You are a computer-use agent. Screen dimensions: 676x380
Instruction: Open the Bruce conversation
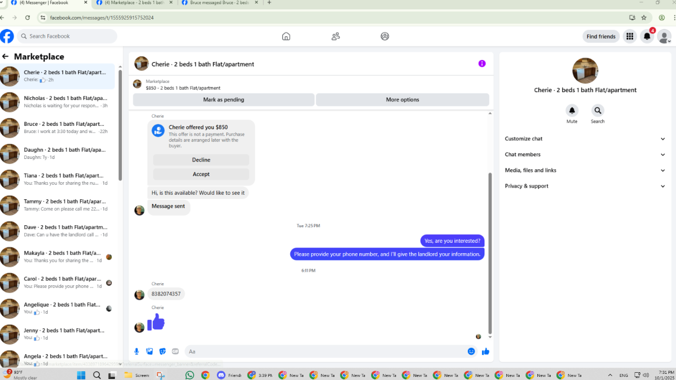coord(57,128)
